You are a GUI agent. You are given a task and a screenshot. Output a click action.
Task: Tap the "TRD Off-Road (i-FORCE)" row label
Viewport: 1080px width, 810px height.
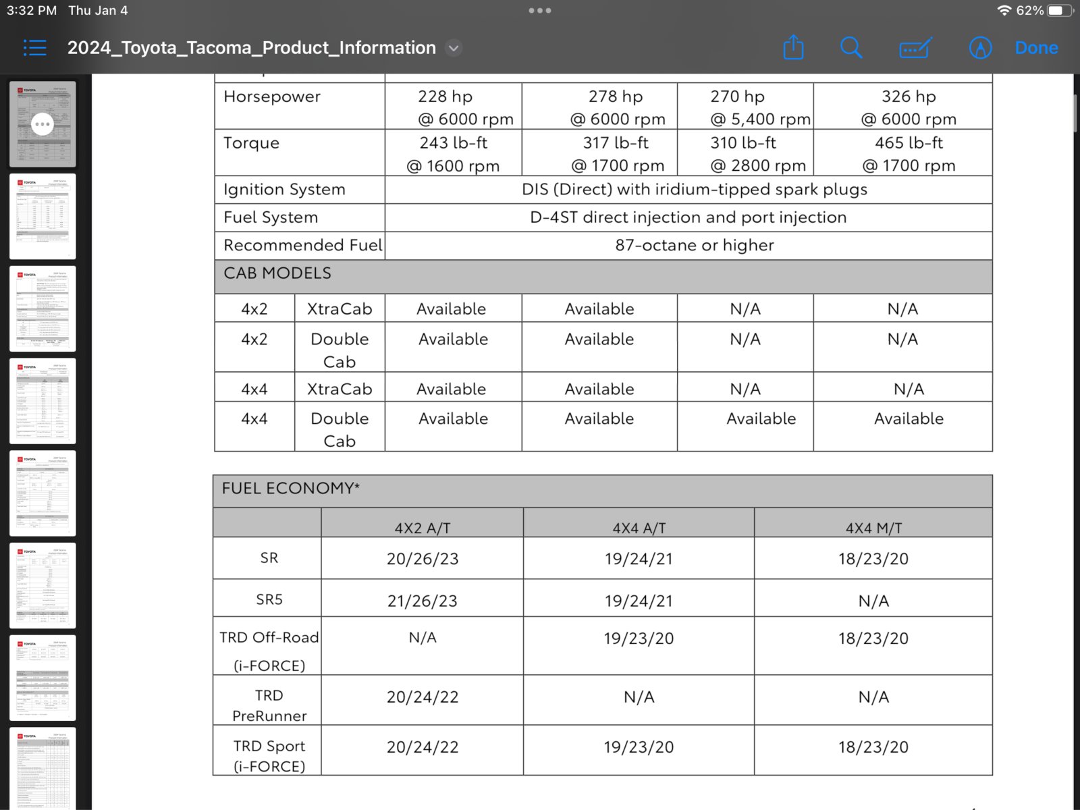pos(269,651)
